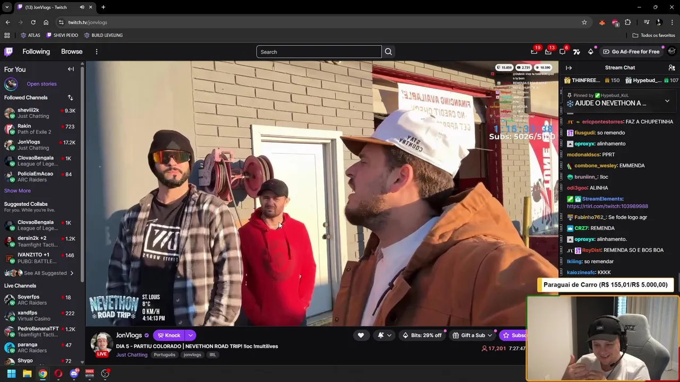The width and height of the screenshot is (680, 382).
Task: Open JonVlogs streamer avatar with LIVE badge
Action: point(101,344)
